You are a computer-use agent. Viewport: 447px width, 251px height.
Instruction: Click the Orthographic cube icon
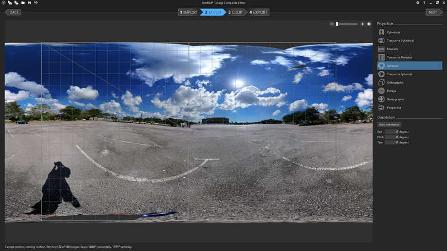[x=382, y=83]
